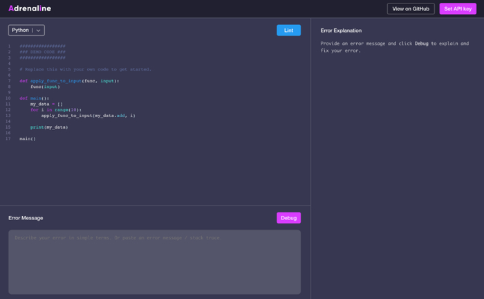
Task: Place cursor on the DEMO CODE comment line
Action: (43, 52)
